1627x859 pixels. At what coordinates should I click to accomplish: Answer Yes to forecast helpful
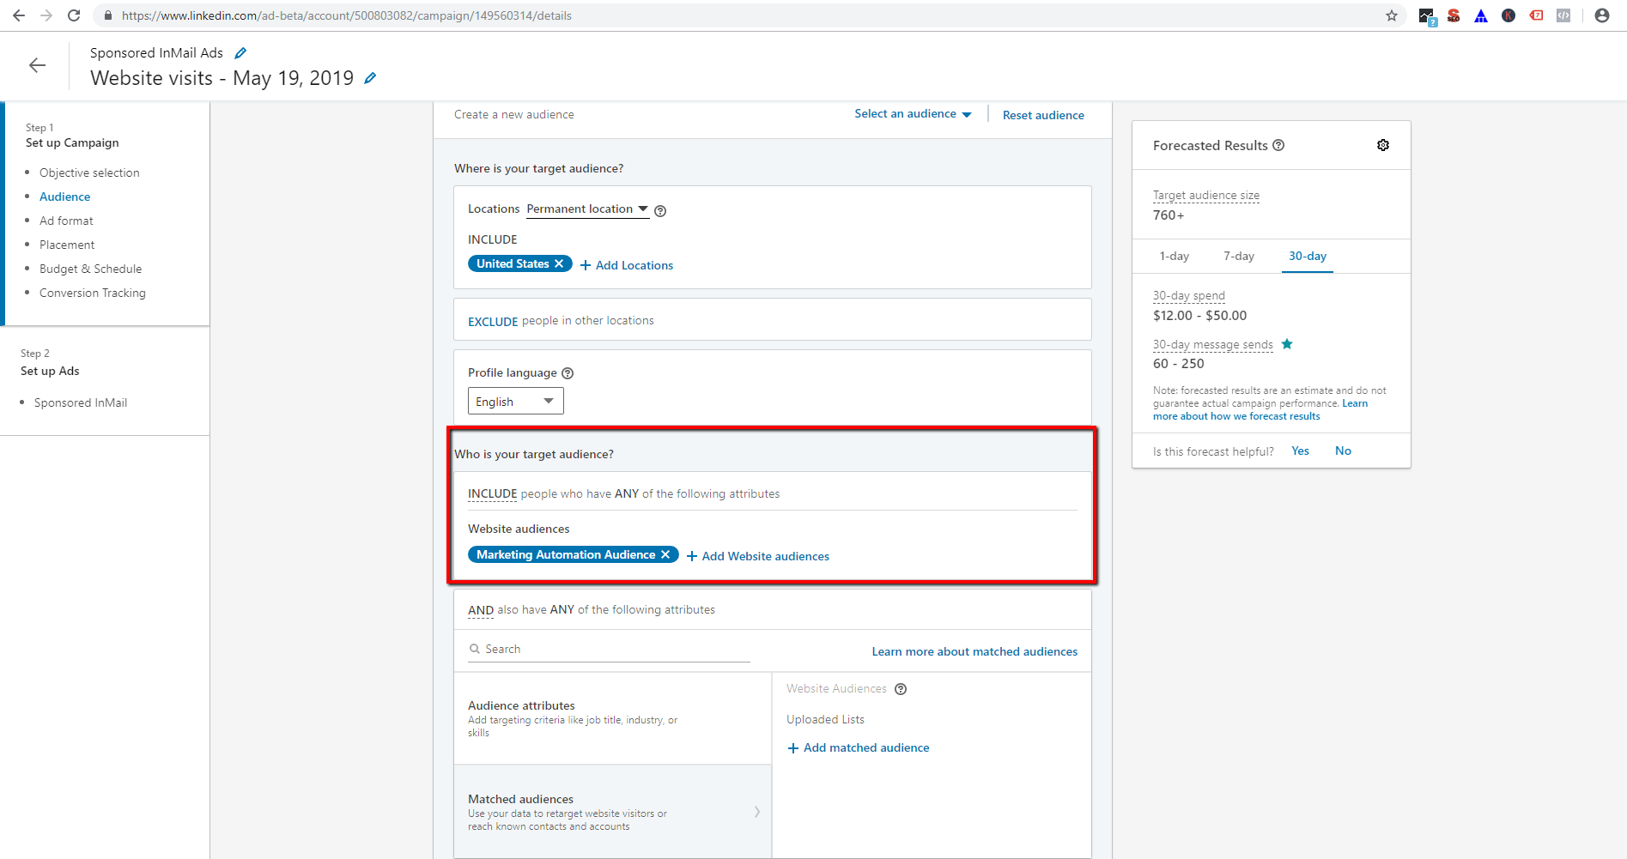1300,451
